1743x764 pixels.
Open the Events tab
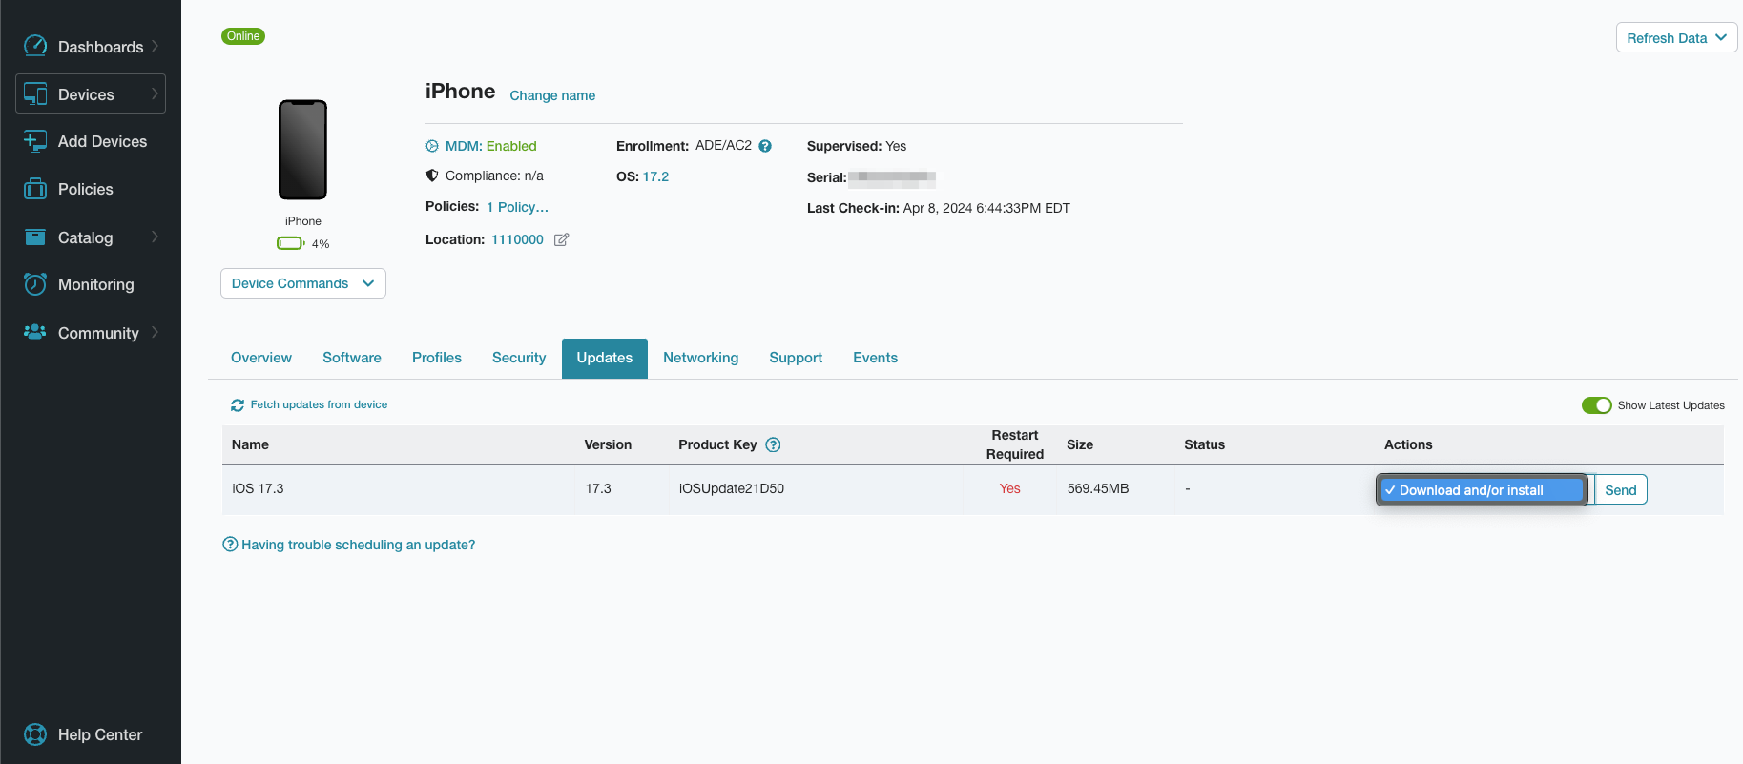876,358
